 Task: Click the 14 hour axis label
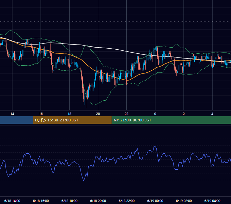click(x=12, y=114)
